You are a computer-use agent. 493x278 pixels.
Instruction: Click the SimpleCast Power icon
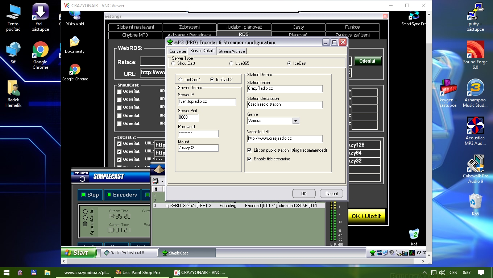coord(82,178)
